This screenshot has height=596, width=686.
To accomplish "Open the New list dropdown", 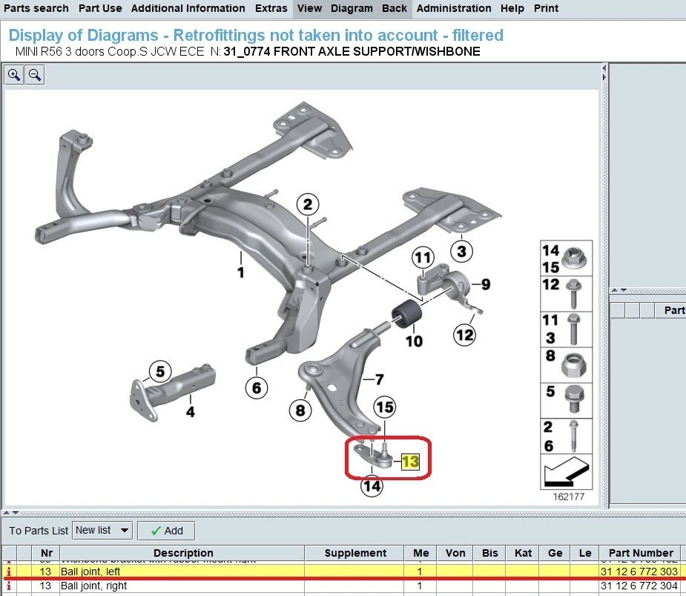I will coord(102,530).
